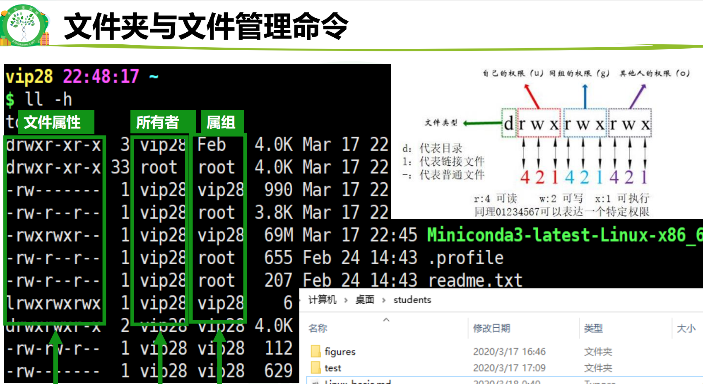This screenshot has height=384, width=703.
Task: Click the legend line d: 代表目录
Action: coord(432,148)
